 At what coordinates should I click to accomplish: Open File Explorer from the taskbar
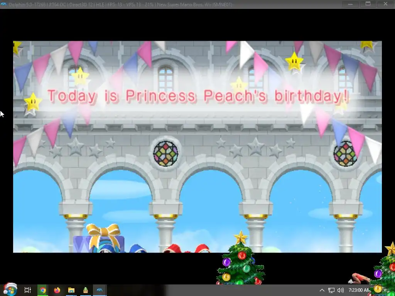[71, 290]
